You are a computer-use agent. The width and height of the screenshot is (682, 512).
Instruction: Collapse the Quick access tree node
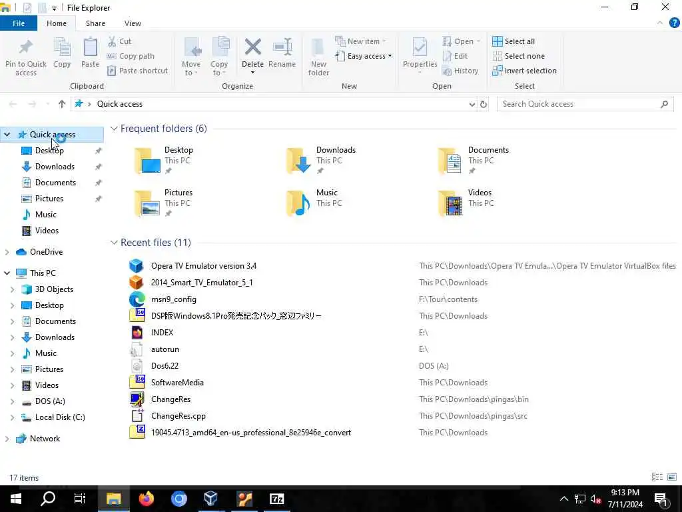coord(7,135)
